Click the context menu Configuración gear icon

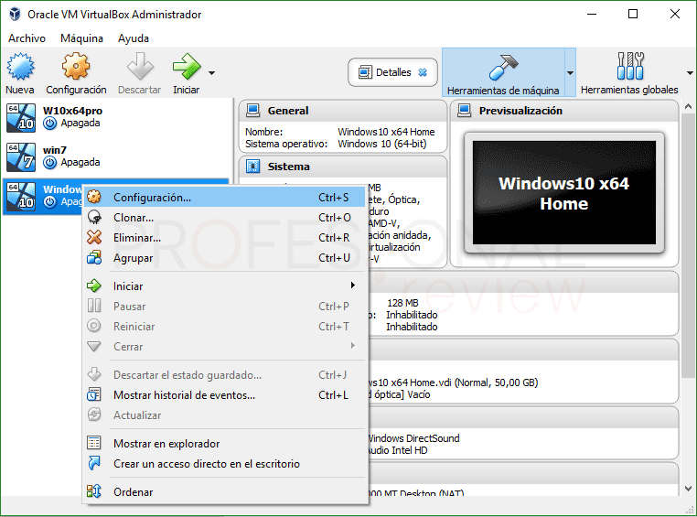pyautogui.click(x=94, y=197)
